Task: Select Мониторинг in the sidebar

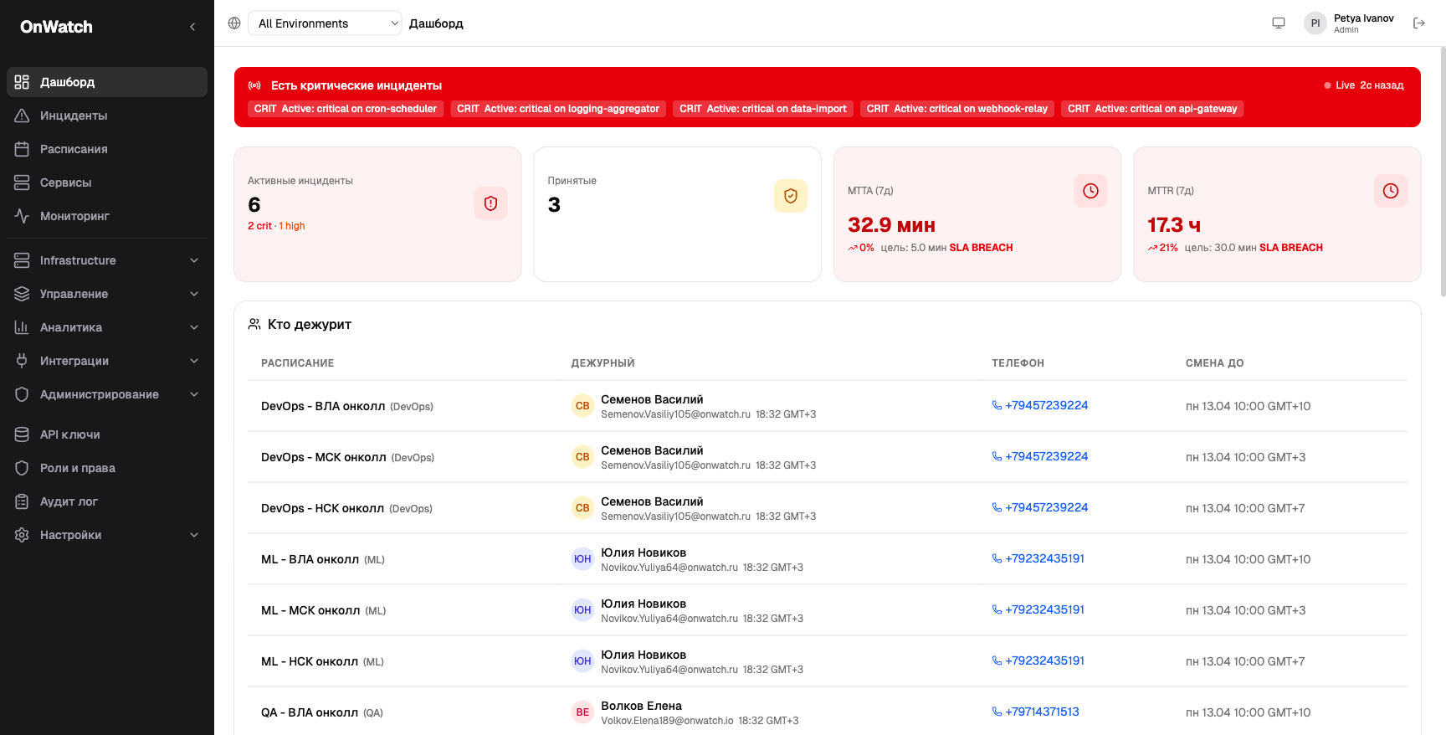Action: [x=107, y=216]
